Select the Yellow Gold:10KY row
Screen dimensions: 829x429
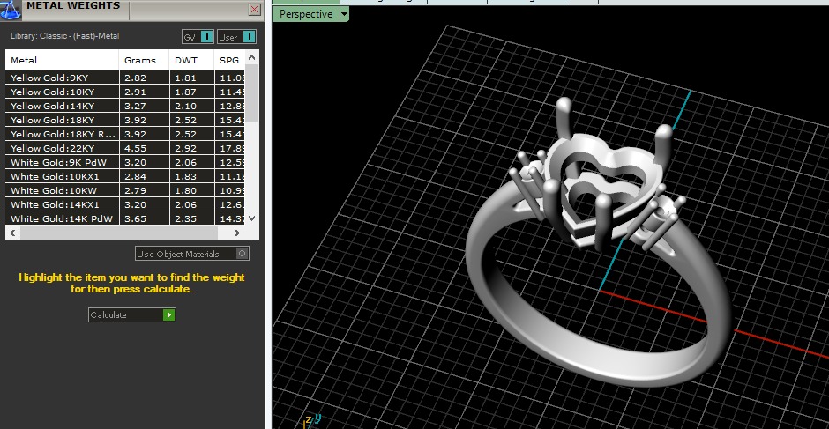point(125,92)
